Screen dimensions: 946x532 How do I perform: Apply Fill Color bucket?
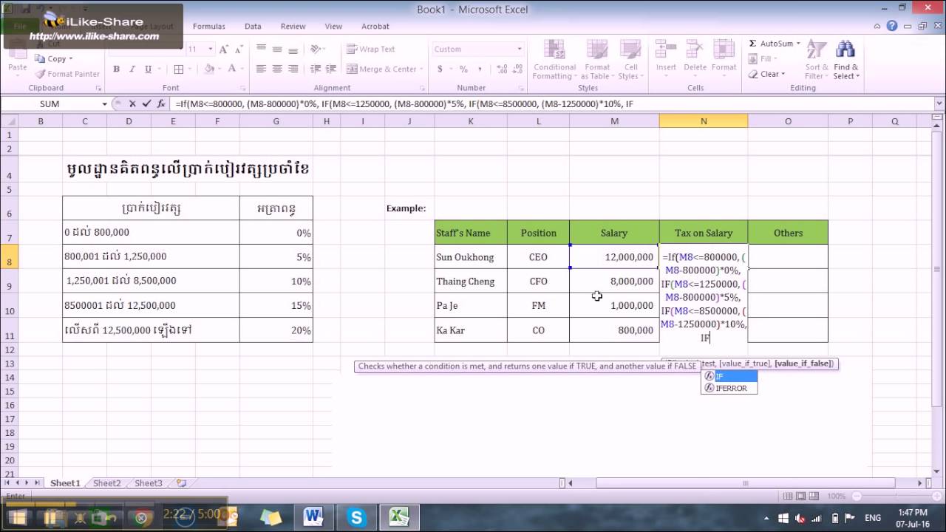(208, 69)
